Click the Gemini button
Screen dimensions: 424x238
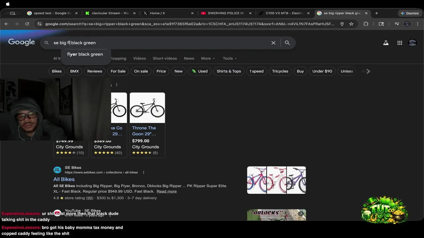[410, 13]
